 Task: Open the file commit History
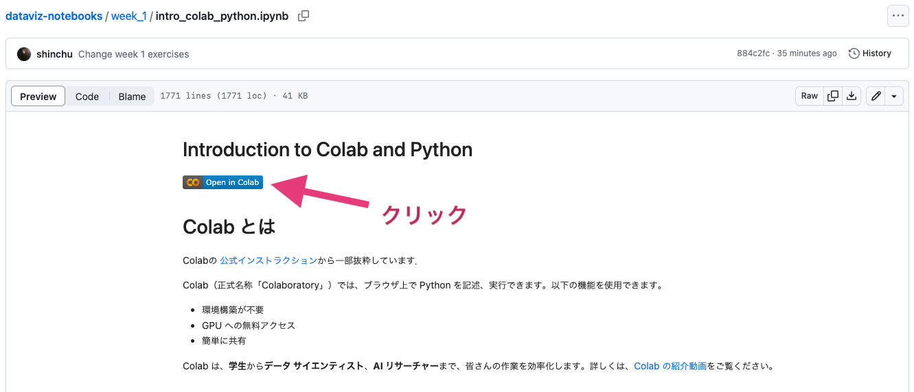870,53
